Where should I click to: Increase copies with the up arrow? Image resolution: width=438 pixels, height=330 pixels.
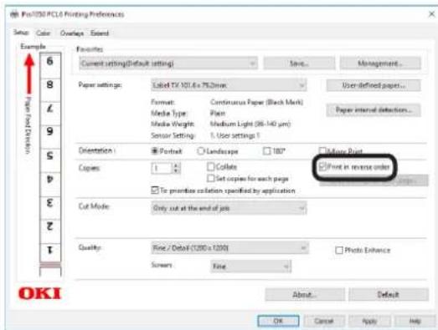pos(176,165)
